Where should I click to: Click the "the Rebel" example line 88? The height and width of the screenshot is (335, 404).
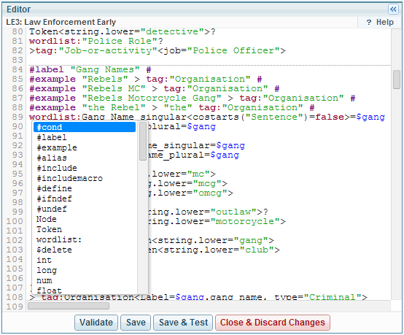pos(172,107)
